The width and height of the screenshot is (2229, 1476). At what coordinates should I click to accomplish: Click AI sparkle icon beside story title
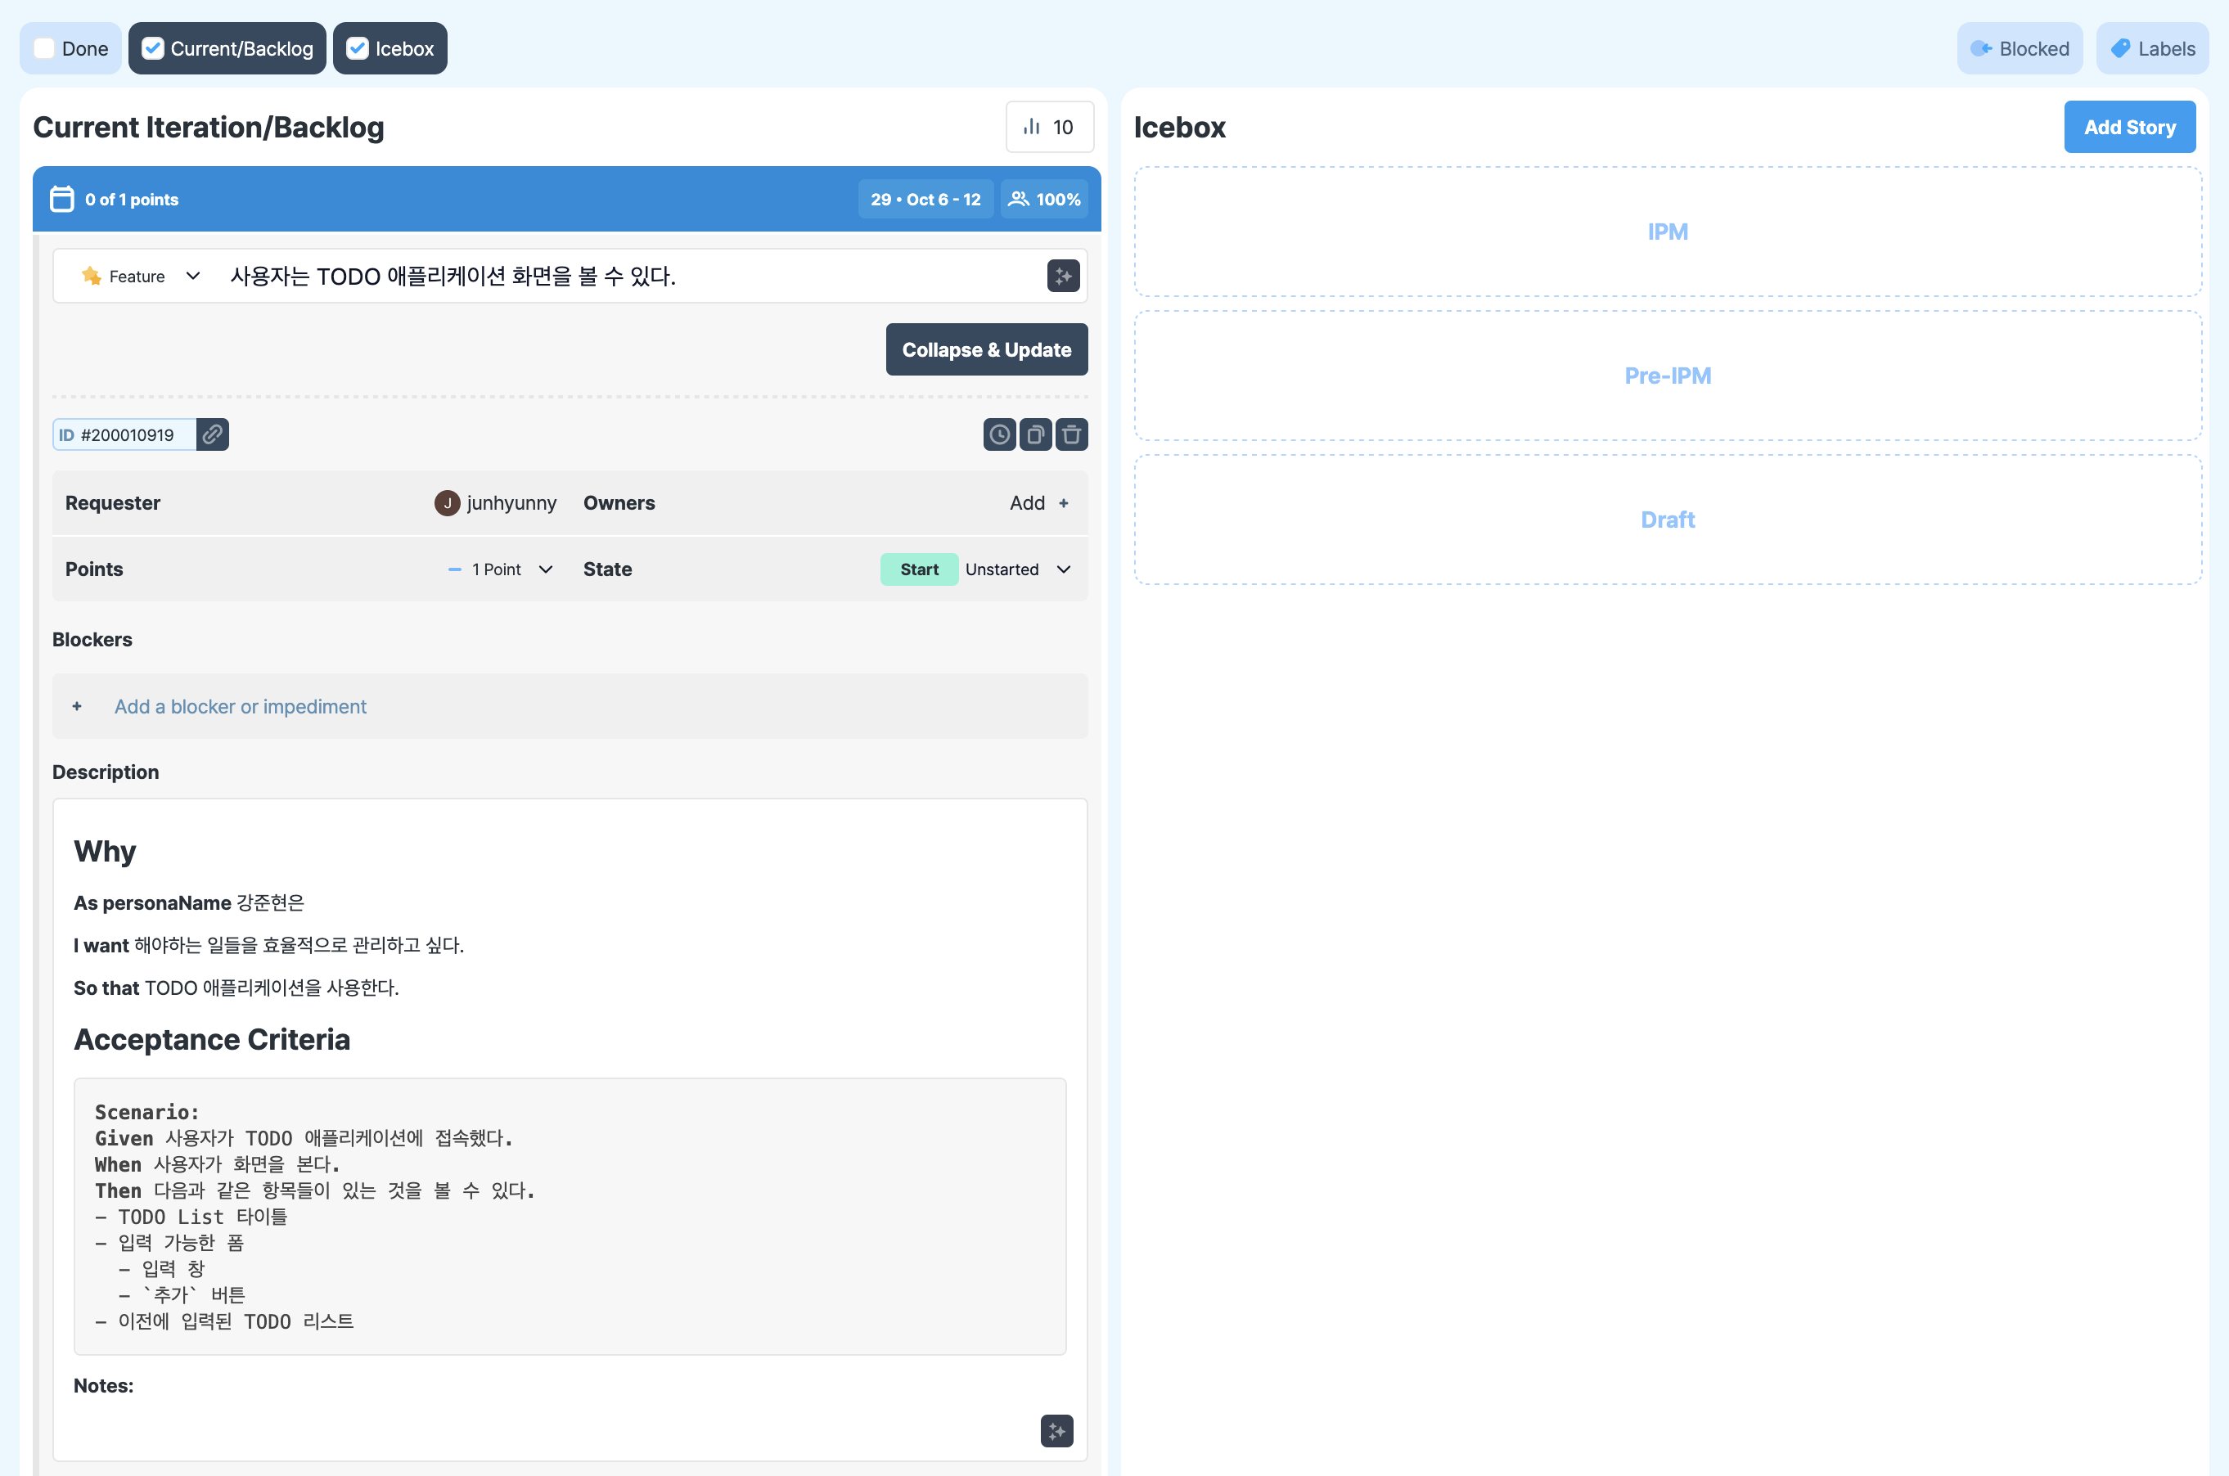point(1063,276)
